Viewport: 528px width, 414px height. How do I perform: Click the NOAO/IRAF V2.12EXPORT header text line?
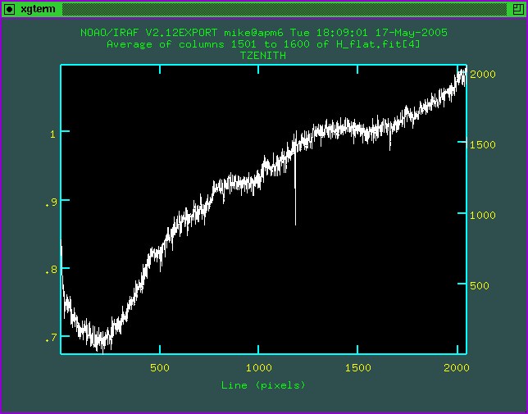click(x=264, y=32)
